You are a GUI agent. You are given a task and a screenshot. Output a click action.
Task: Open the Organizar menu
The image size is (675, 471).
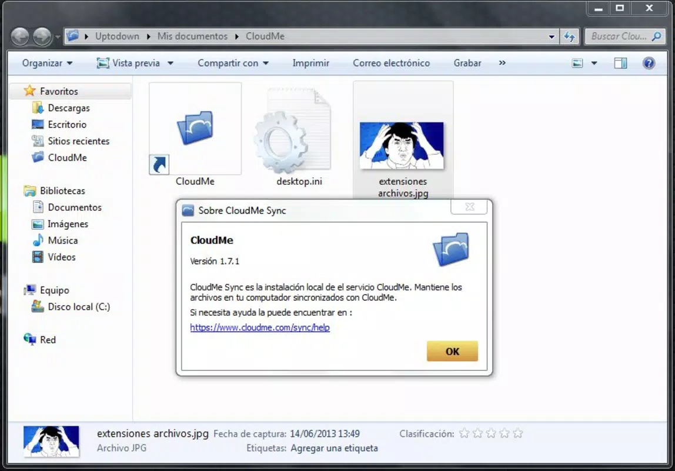pyautogui.click(x=47, y=63)
